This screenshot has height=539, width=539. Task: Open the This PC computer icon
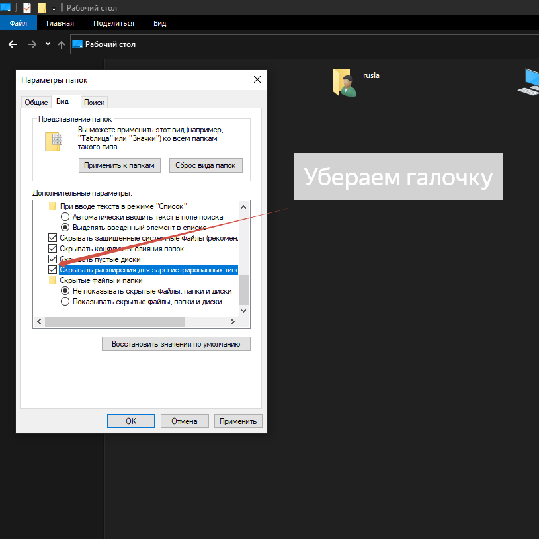pyautogui.click(x=528, y=82)
